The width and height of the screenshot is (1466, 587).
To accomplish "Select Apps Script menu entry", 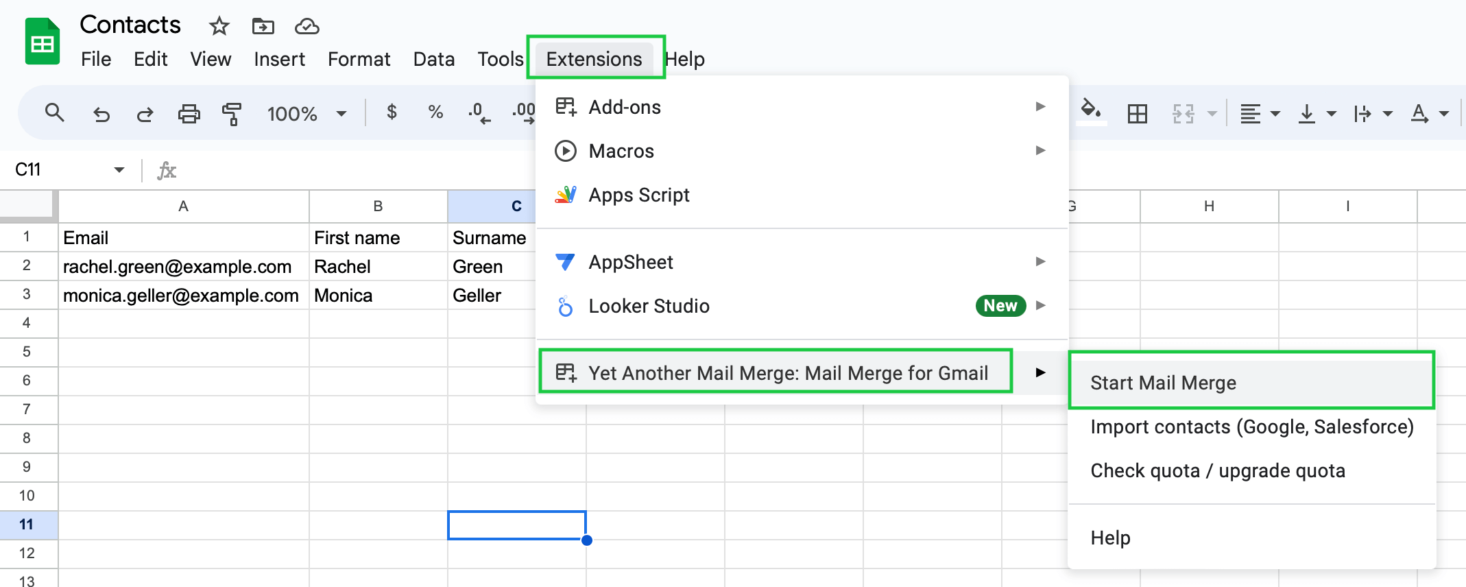I will (802, 195).
